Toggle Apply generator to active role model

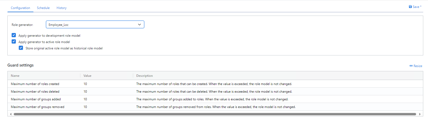[14, 42]
